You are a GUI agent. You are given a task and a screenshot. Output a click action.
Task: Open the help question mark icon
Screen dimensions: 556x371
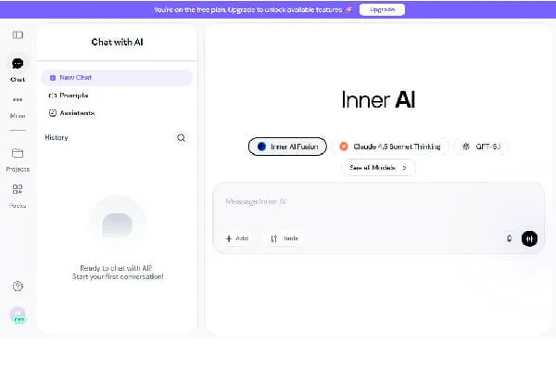tap(18, 287)
